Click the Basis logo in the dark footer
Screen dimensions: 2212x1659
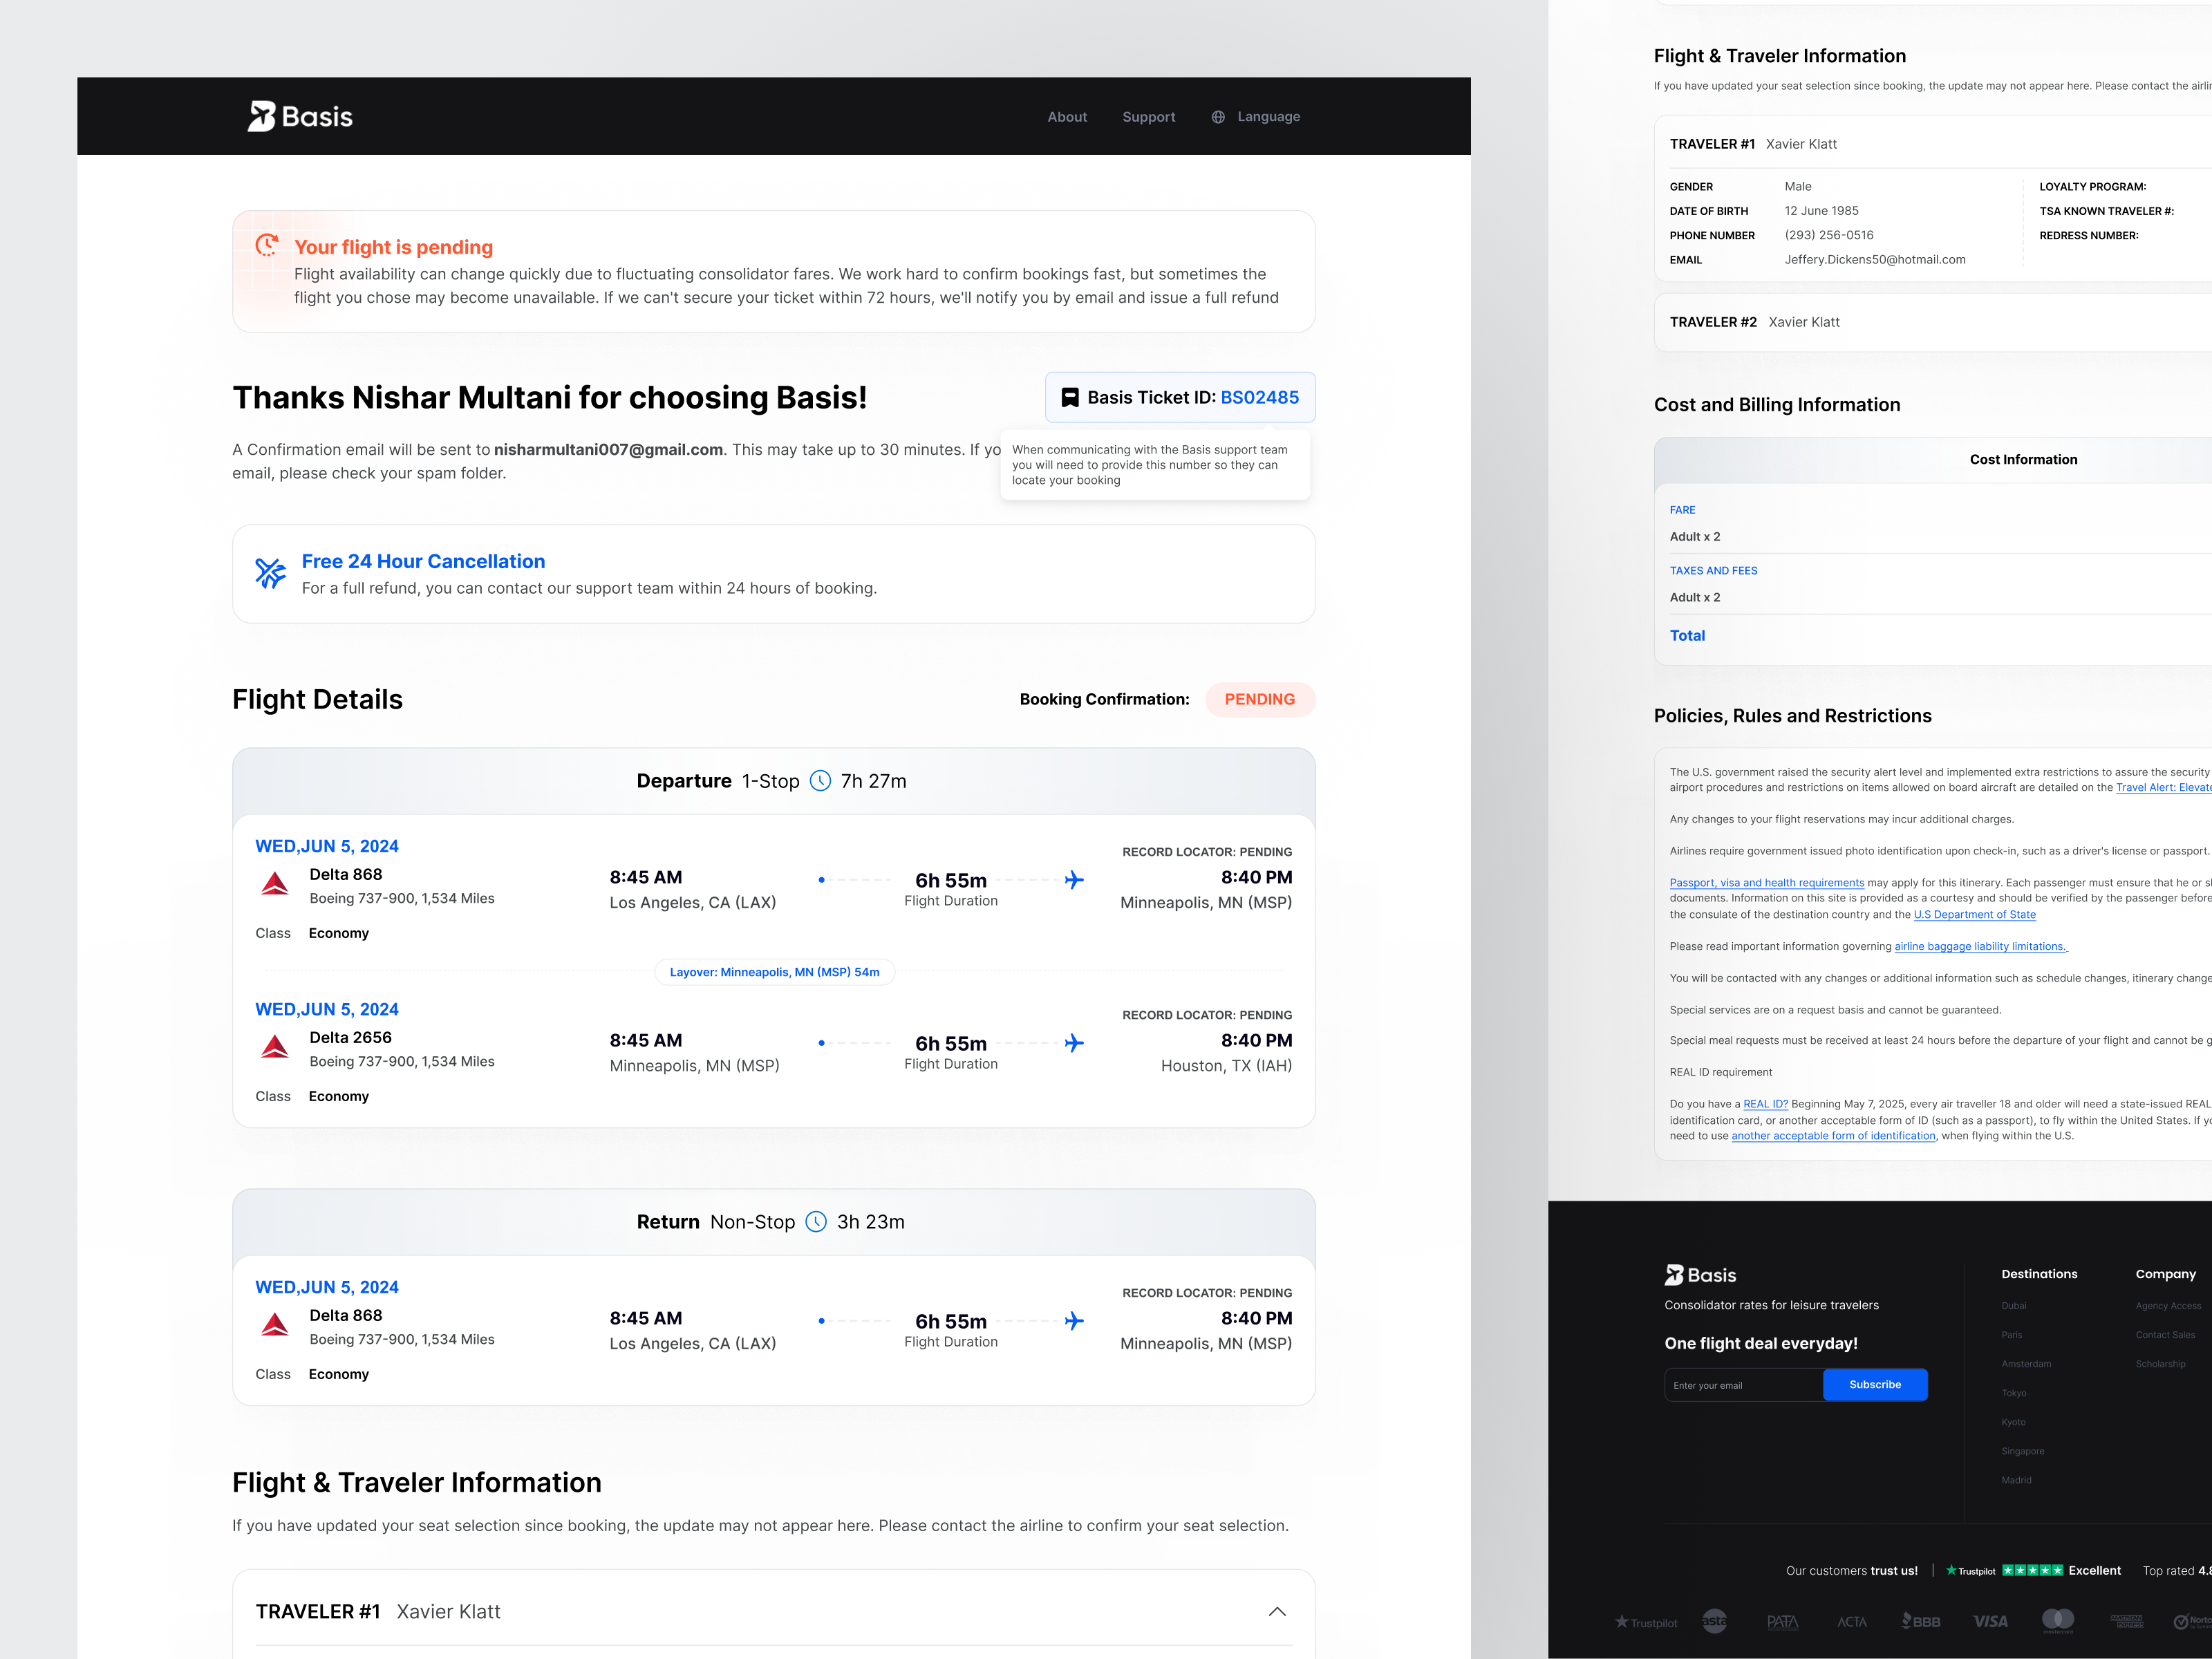(1700, 1275)
